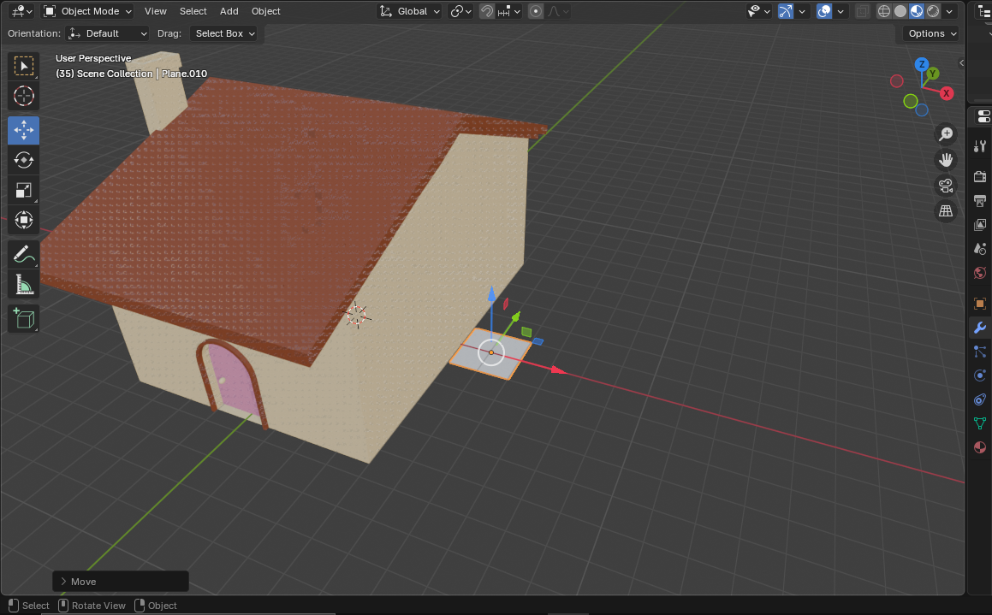Toggle the camera view icon

pyautogui.click(x=946, y=186)
